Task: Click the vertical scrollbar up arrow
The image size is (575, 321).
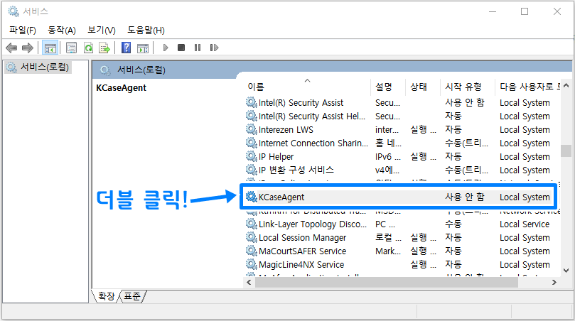Action: pos(566,86)
